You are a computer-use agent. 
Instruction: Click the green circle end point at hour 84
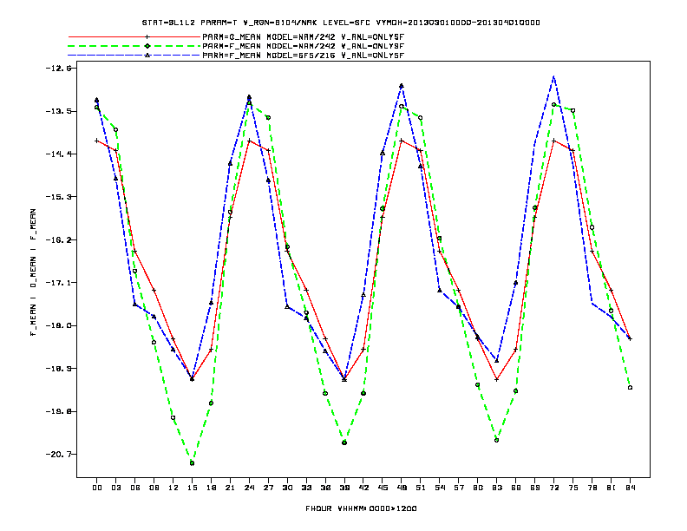pos(630,388)
